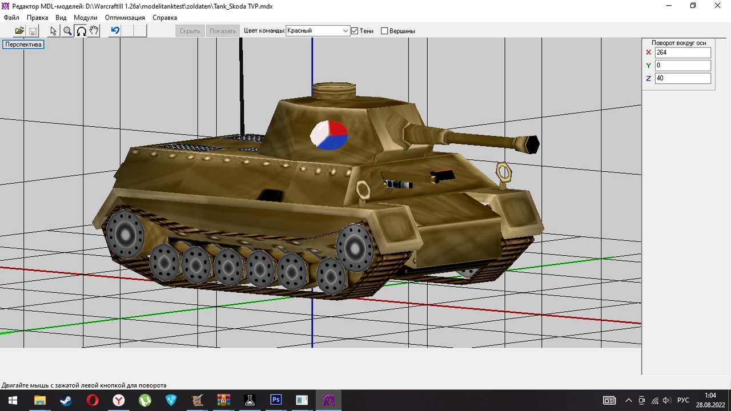Launch Steam from the taskbar

pyautogui.click(x=66, y=401)
